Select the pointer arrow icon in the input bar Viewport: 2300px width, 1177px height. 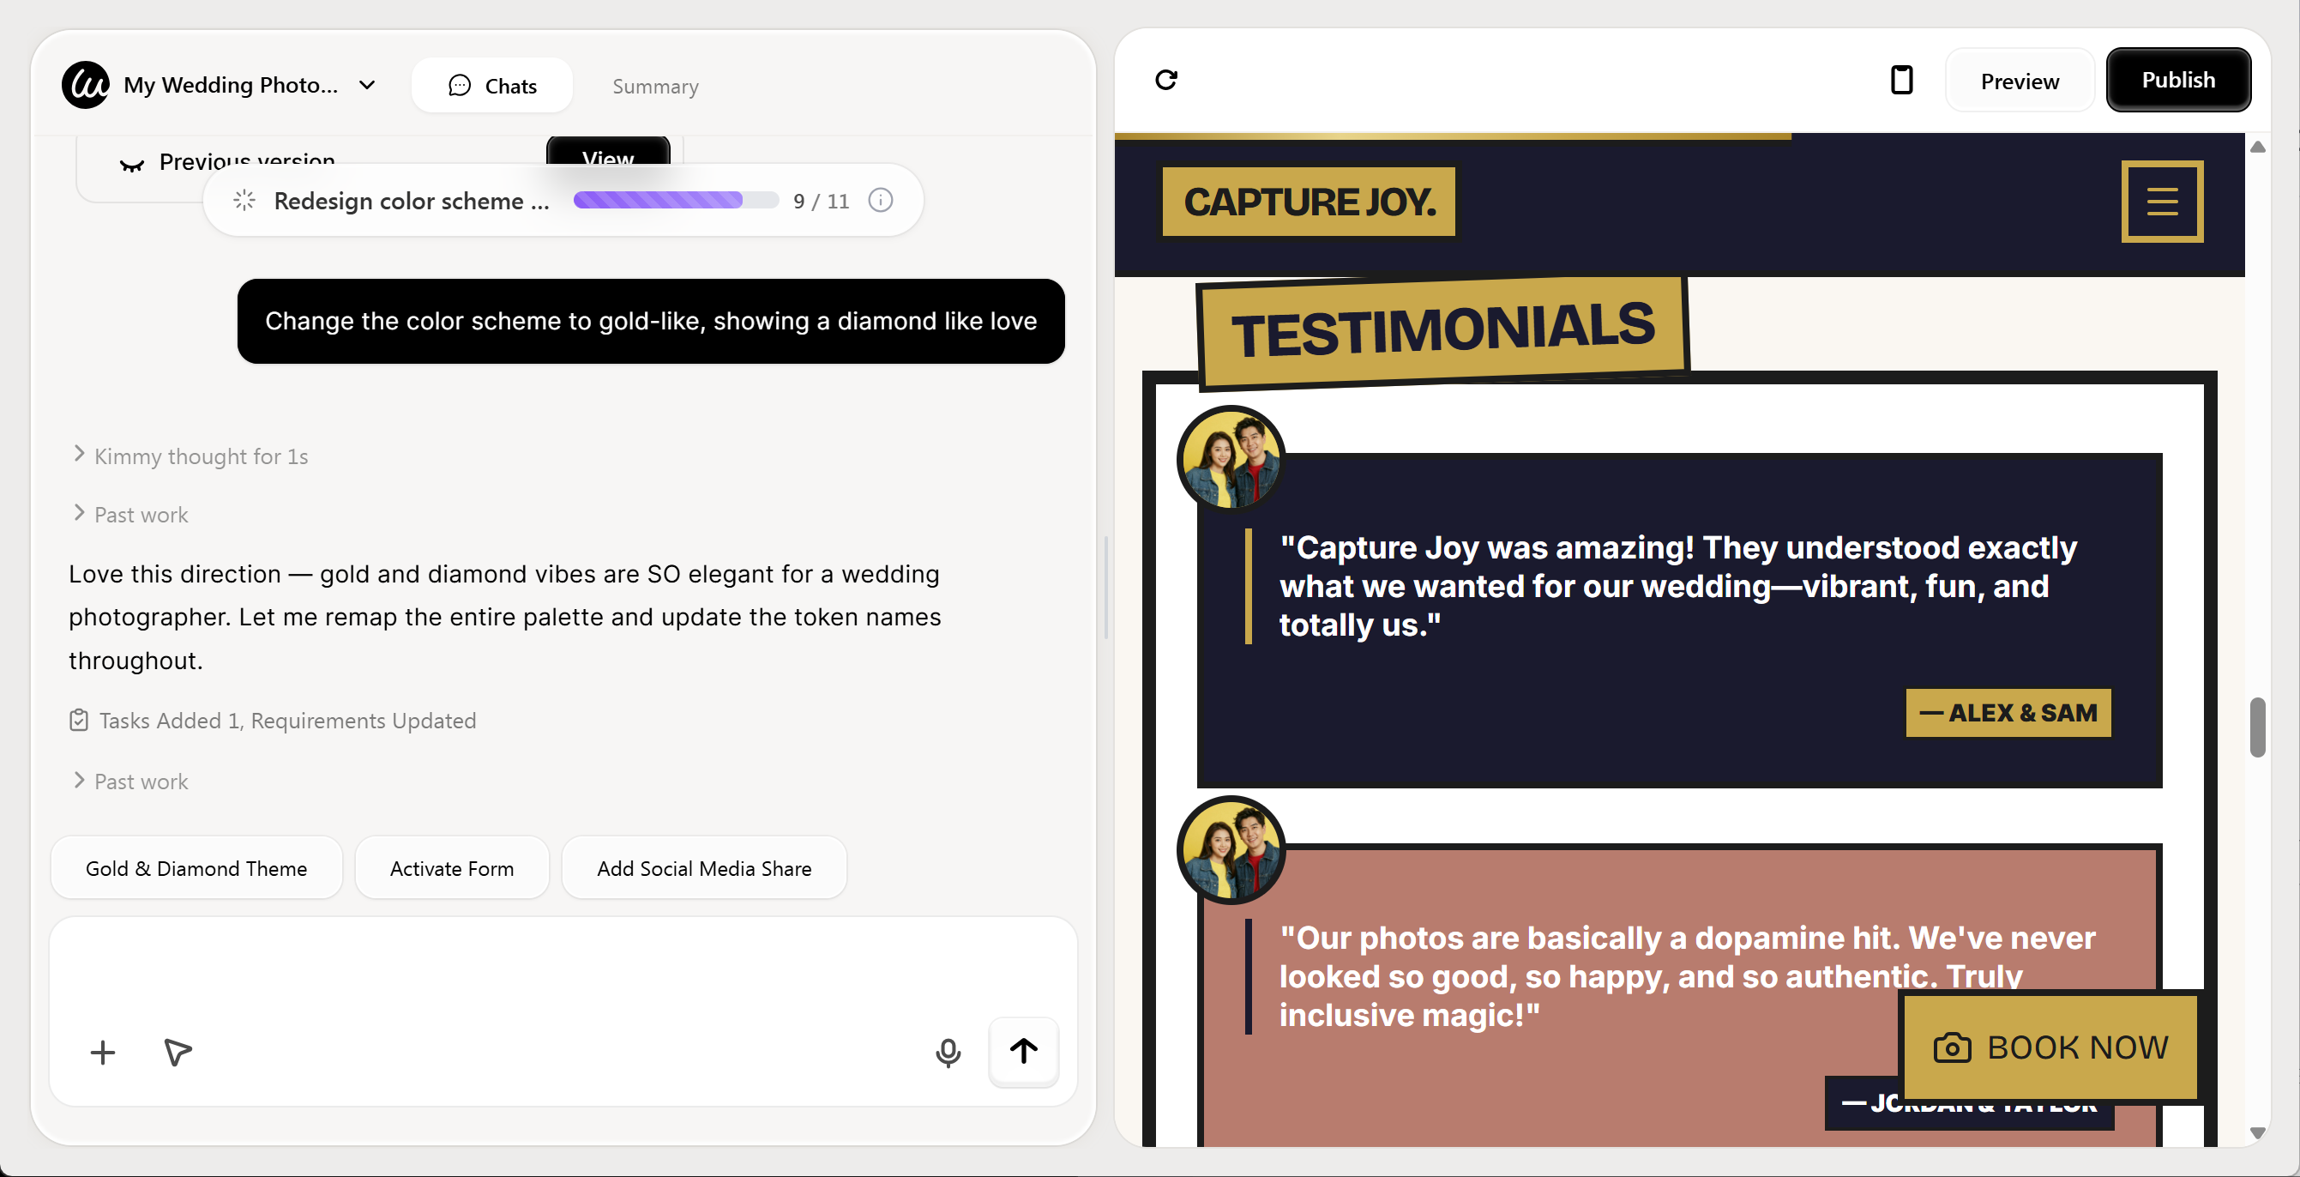coord(177,1053)
